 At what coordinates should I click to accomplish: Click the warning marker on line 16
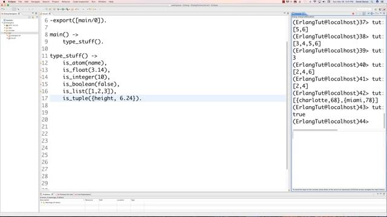tap(41, 91)
